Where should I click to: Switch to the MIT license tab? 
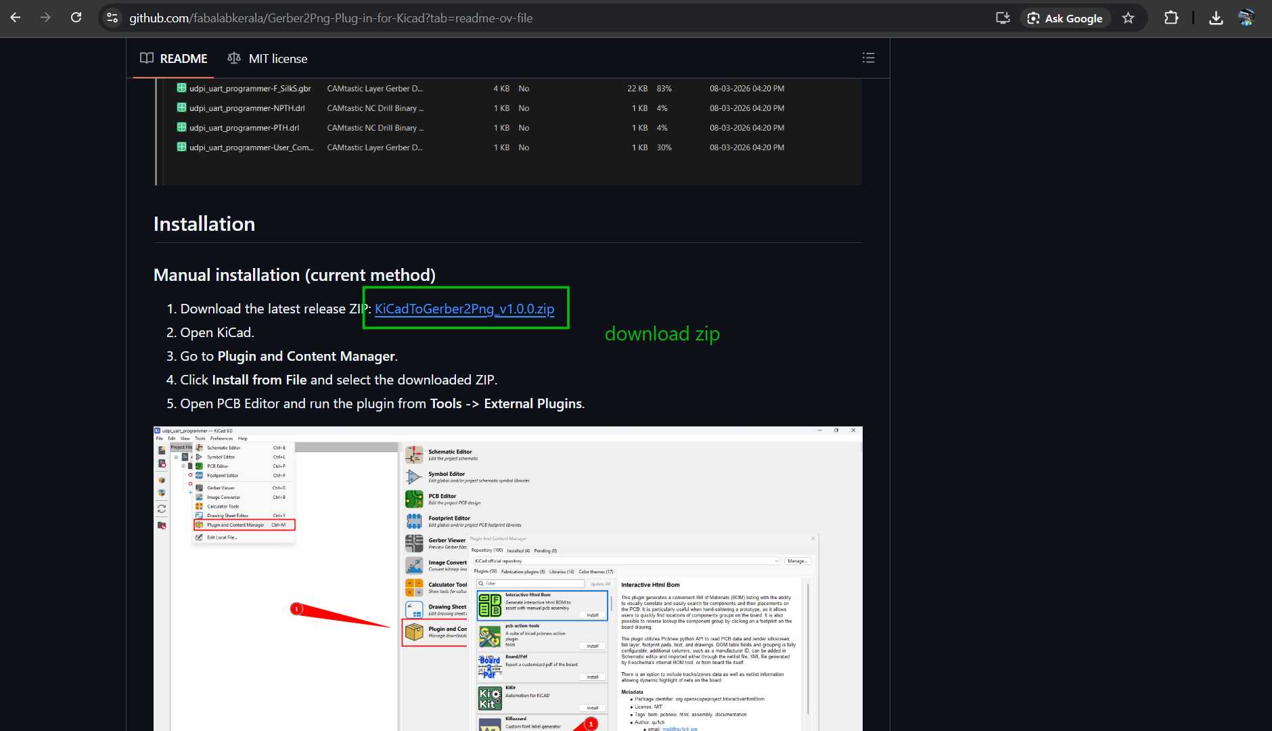tap(267, 58)
